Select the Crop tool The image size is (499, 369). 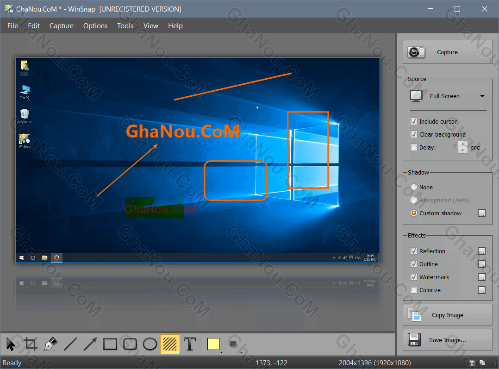(31, 344)
